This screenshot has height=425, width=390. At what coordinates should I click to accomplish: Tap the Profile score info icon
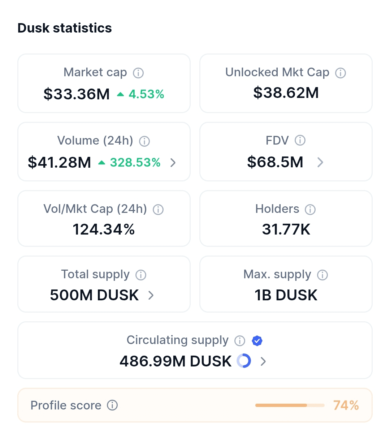[x=112, y=405]
